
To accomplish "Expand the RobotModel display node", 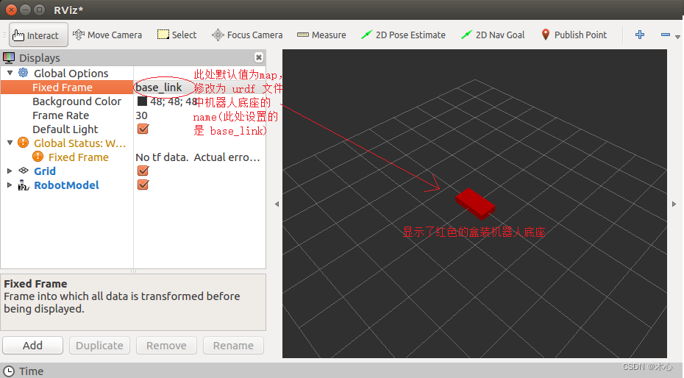I will tap(10, 185).
